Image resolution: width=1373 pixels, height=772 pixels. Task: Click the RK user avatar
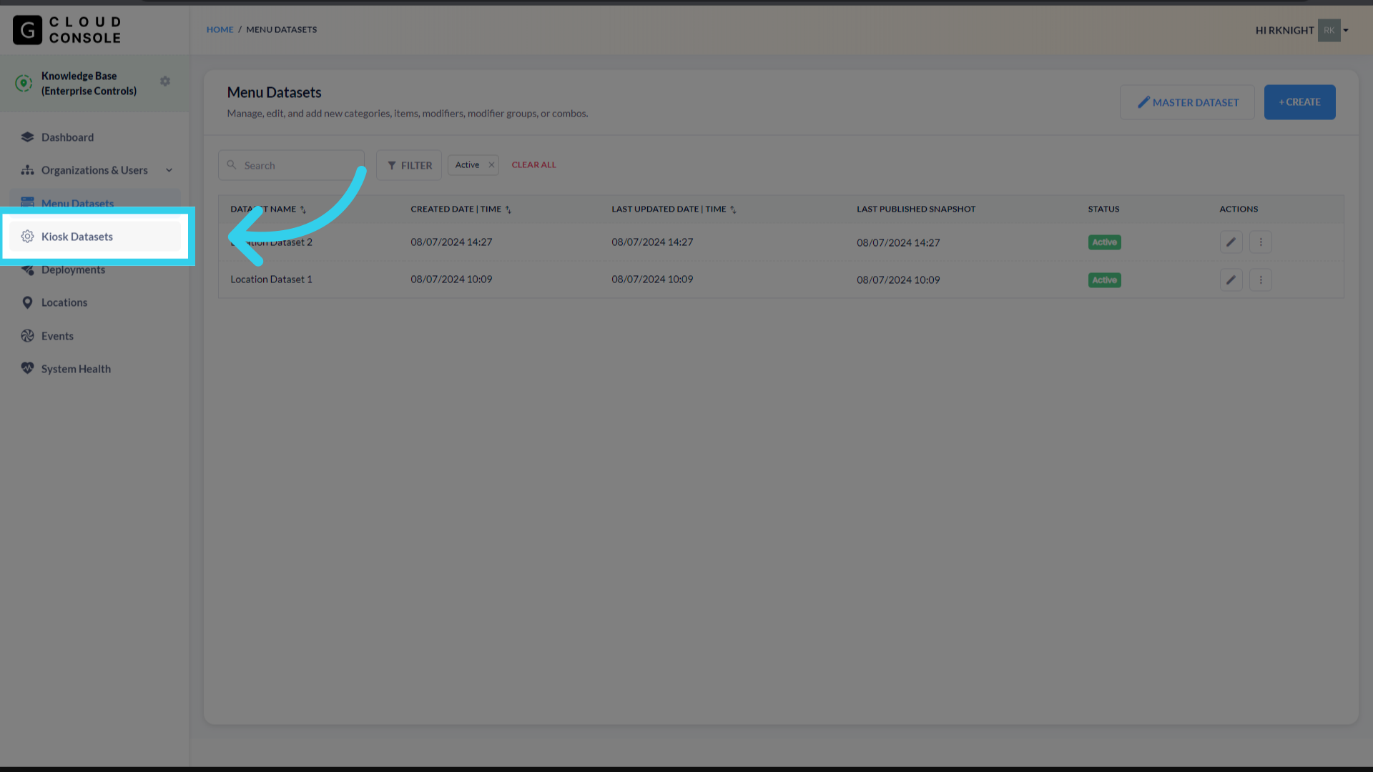[x=1329, y=30]
